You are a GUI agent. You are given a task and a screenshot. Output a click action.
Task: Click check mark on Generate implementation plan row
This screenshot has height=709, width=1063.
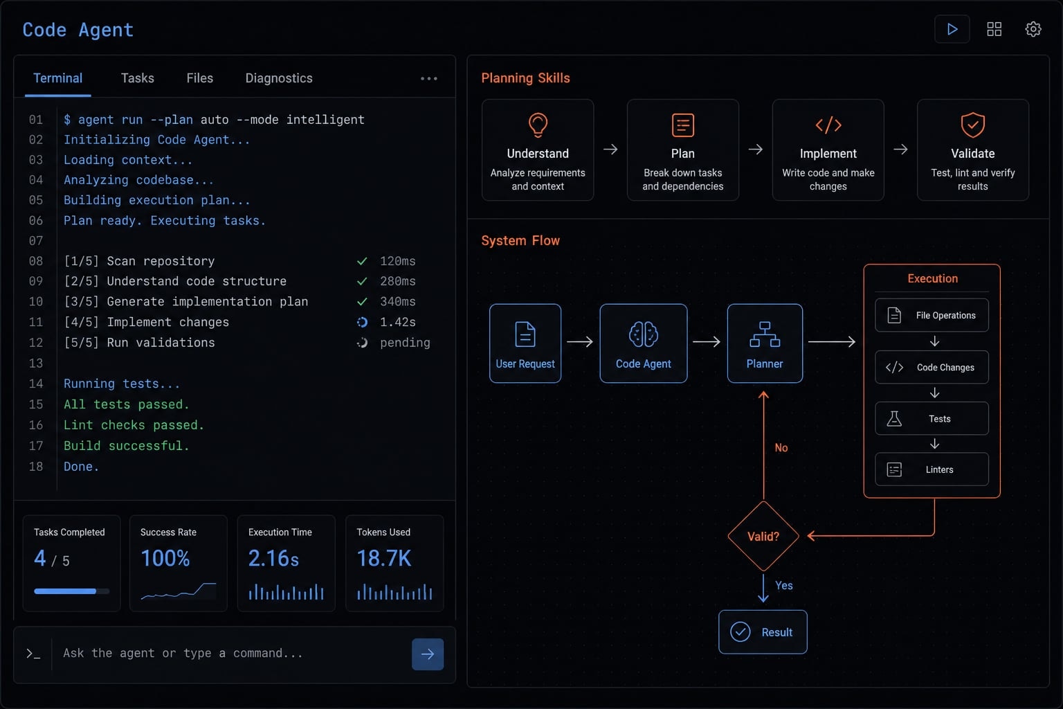362,302
